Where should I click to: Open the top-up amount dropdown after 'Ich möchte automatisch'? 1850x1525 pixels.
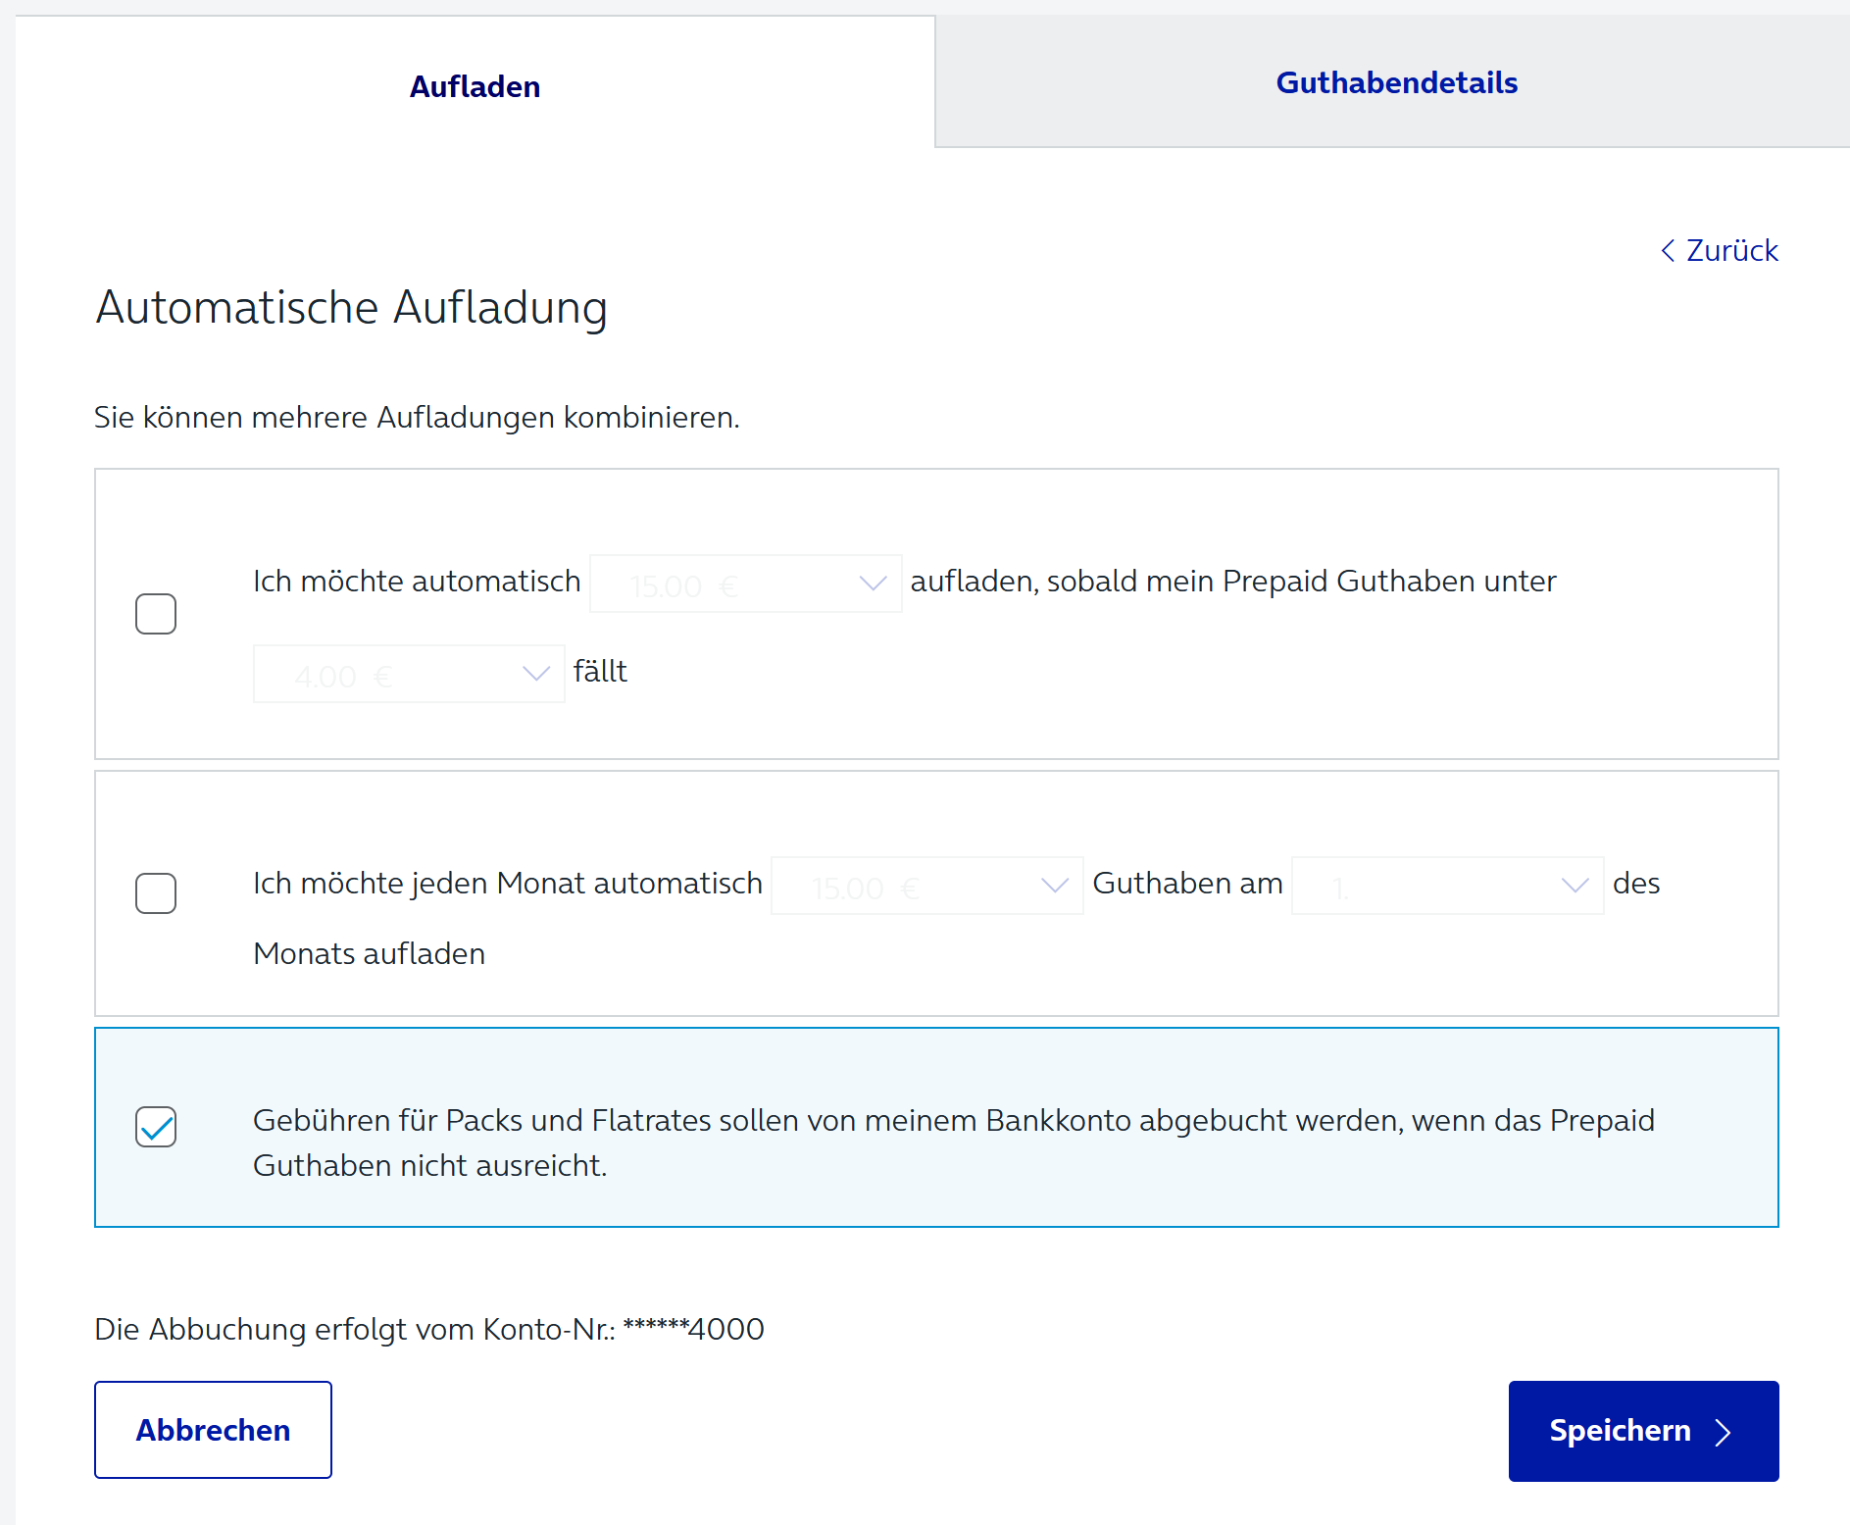[744, 585]
